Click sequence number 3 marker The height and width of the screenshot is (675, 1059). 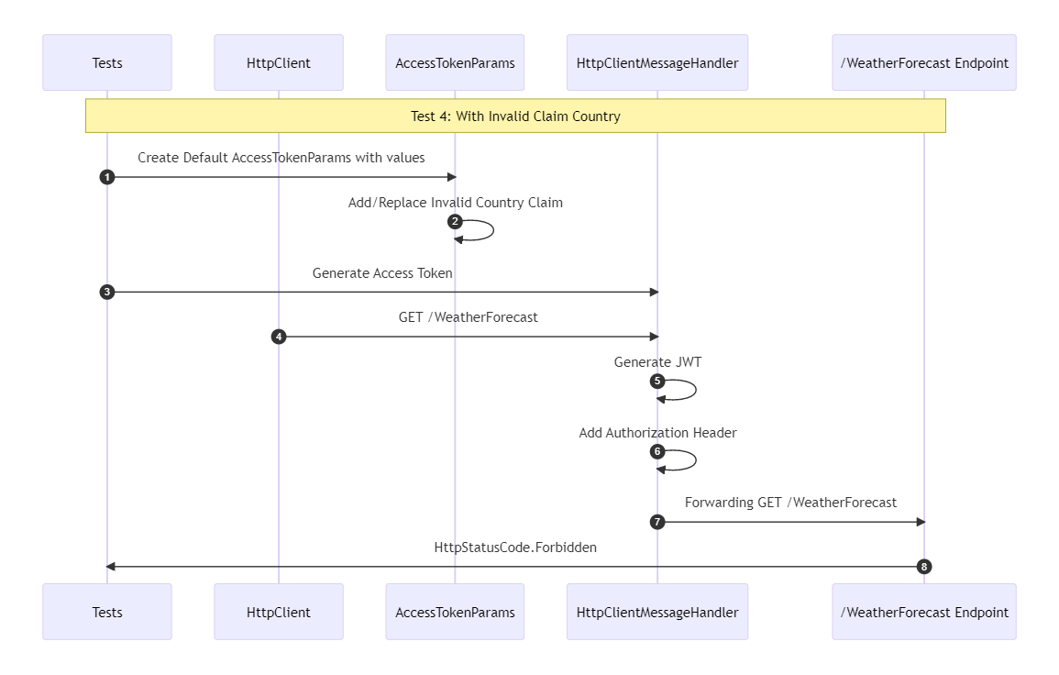coord(106,292)
